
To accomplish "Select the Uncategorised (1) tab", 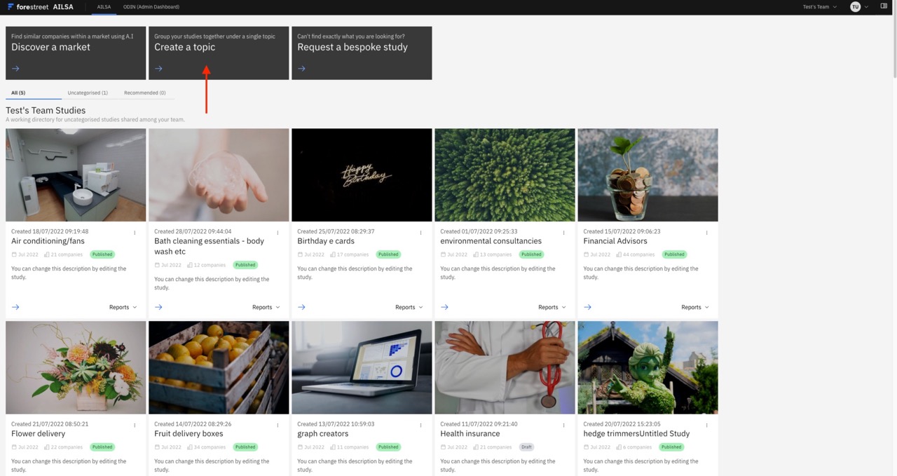I will click(x=88, y=93).
